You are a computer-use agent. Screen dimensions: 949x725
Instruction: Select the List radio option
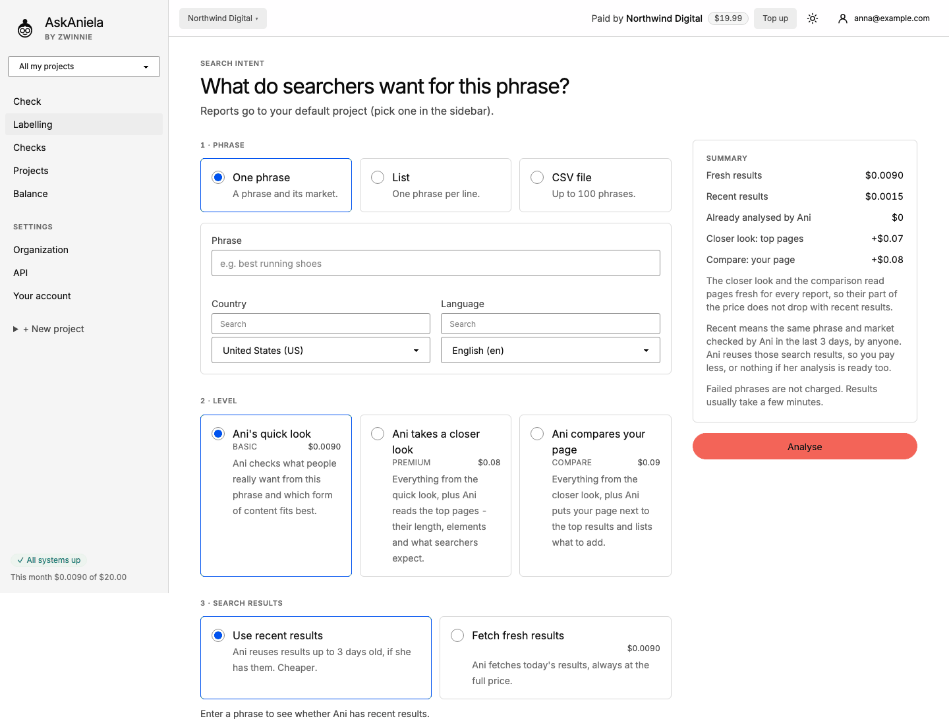(378, 177)
